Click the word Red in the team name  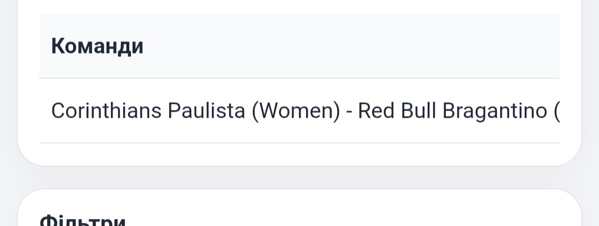375,111
